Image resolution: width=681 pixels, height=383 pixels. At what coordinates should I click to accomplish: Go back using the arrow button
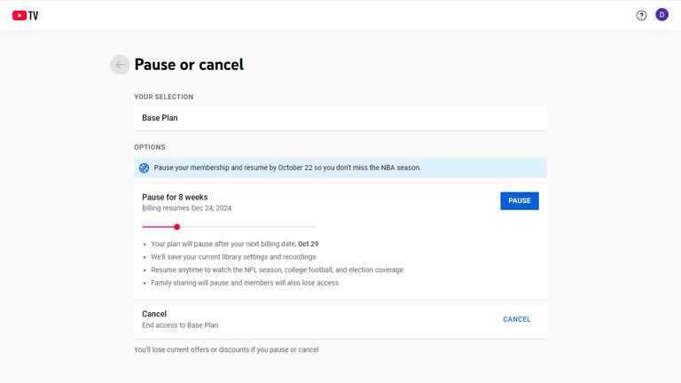tap(120, 65)
